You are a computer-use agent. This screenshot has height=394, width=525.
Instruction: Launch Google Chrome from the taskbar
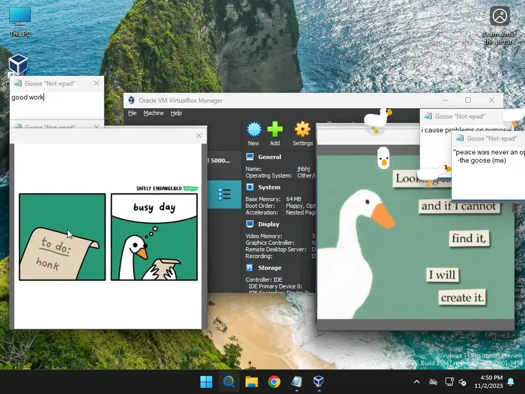[x=274, y=382]
